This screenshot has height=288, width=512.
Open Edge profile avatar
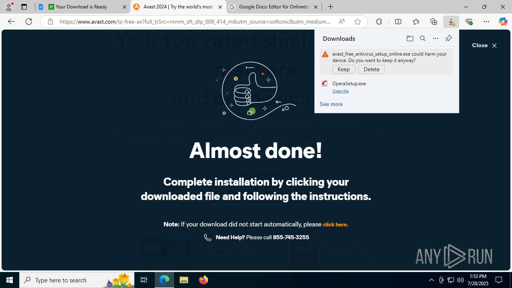[9, 7]
